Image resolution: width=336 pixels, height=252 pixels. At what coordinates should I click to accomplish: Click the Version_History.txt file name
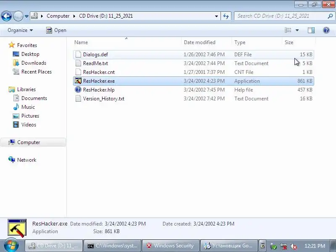[103, 99]
